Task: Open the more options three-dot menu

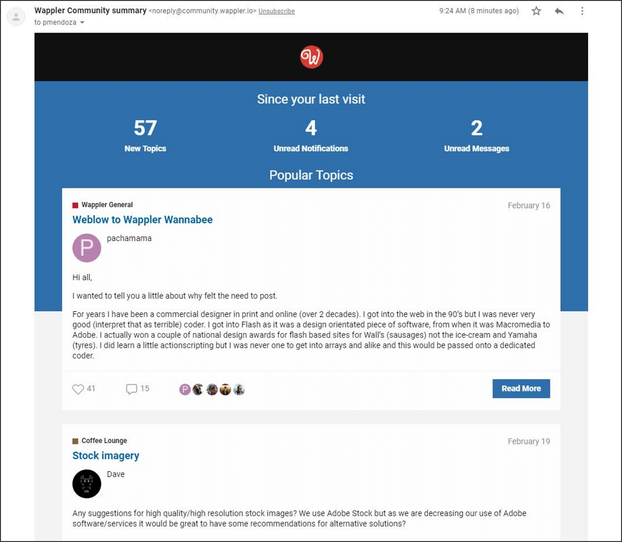Action: [x=582, y=11]
